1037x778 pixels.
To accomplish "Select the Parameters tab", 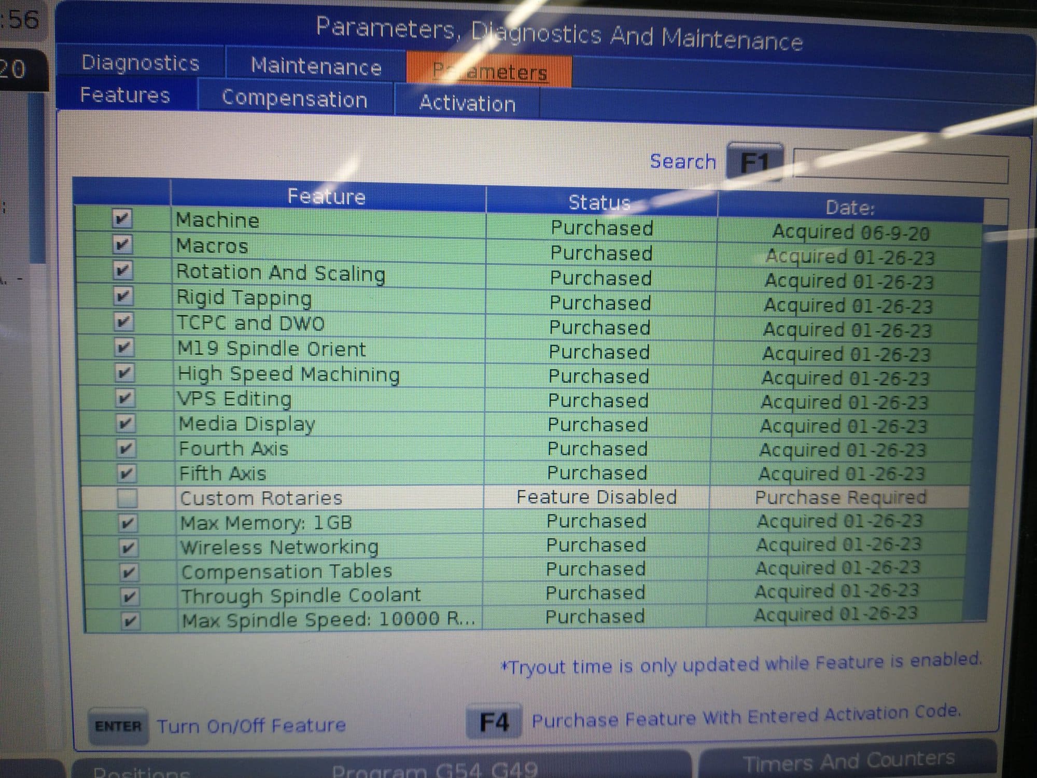I will pos(489,71).
